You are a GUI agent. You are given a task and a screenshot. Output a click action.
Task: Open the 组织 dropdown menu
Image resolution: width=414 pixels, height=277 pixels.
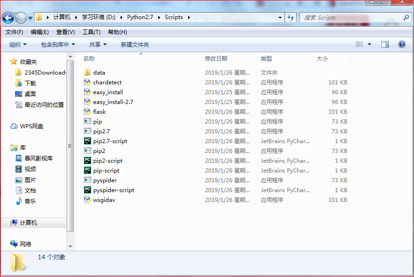point(17,44)
